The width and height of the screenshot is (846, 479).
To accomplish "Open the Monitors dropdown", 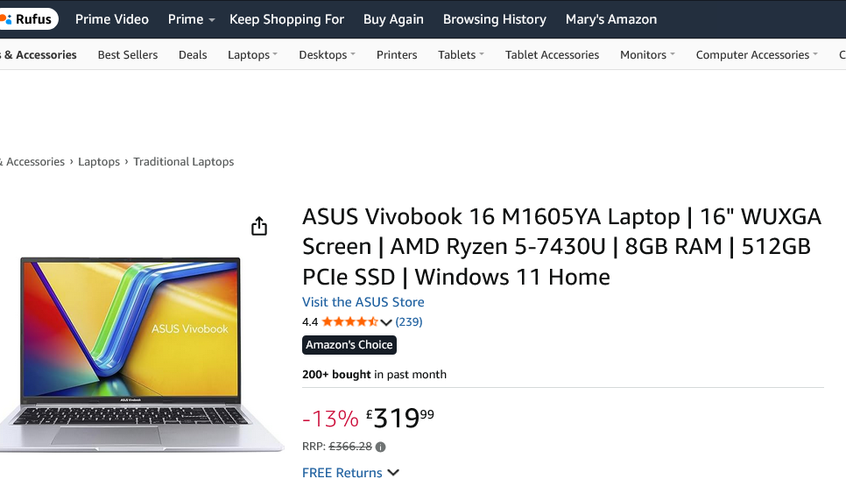I will pos(647,54).
